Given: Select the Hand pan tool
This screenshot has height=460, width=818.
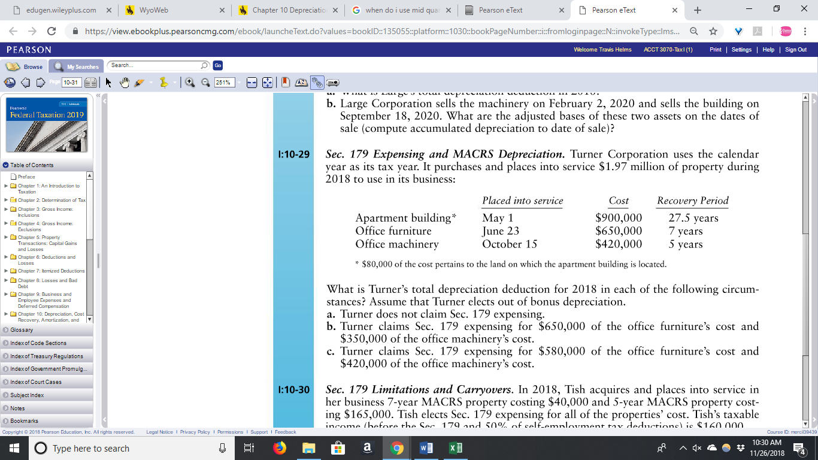Looking at the screenshot, I should (x=124, y=83).
